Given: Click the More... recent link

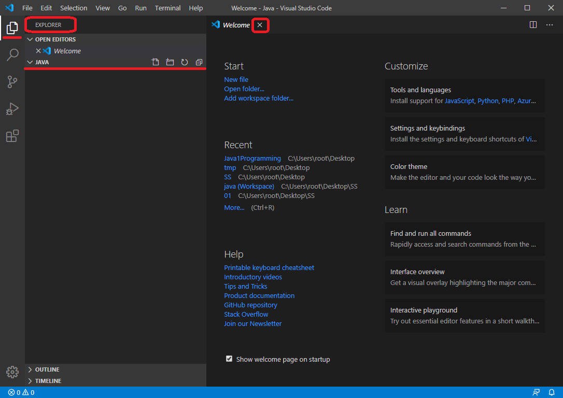Looking at the screenshot, I should [234, 207].
